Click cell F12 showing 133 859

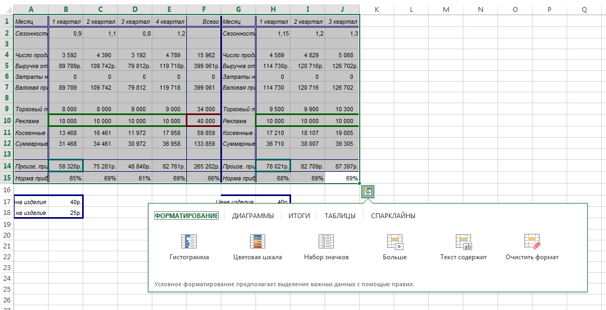(204, 144)
